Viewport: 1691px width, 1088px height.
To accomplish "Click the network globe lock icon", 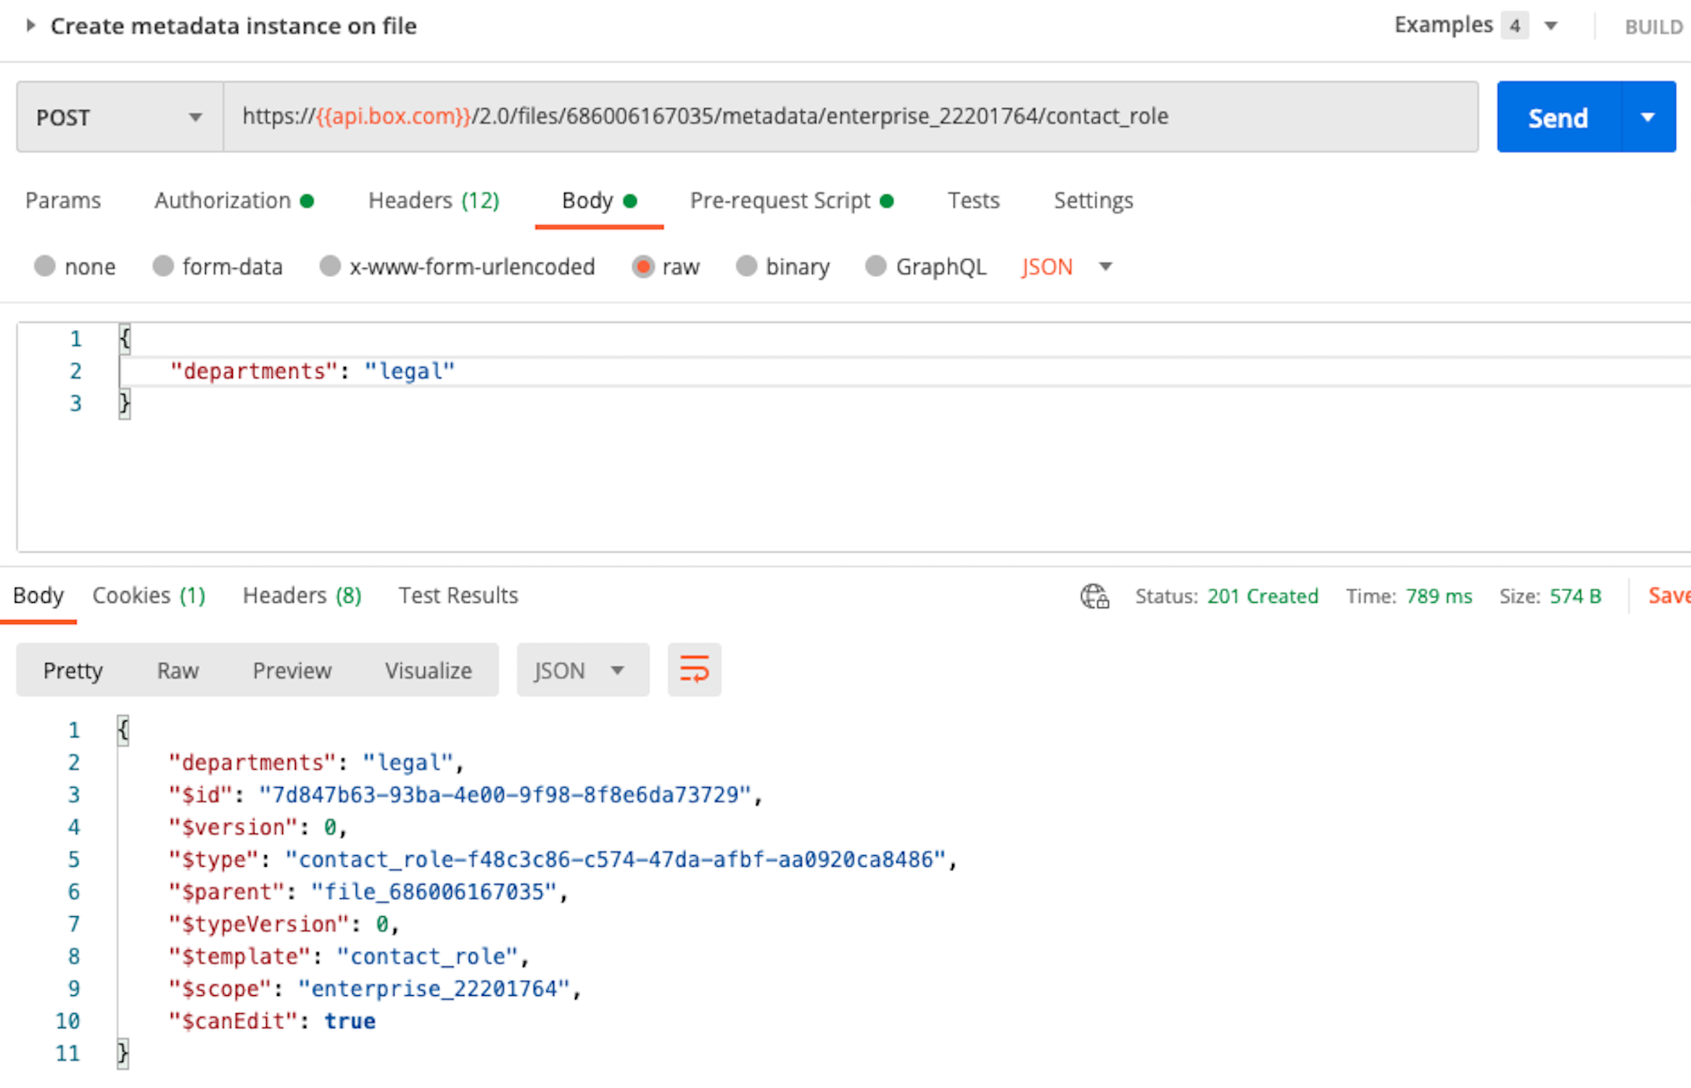I will click(1094, 596).
